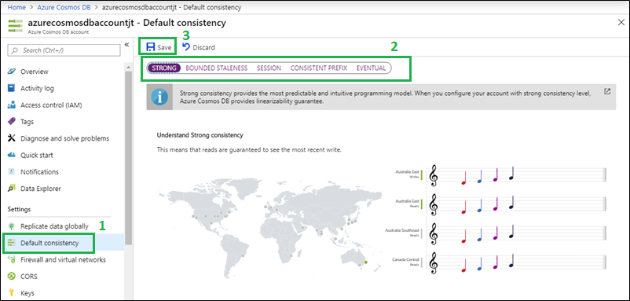Click the Access control (IAM) people icon
The width and height of the screenshot is (630, 301).
click(12, 105)
